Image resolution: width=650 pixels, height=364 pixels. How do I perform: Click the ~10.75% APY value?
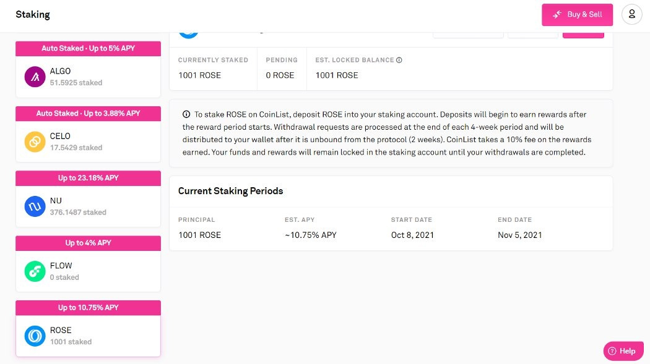(x=311, y=235)
